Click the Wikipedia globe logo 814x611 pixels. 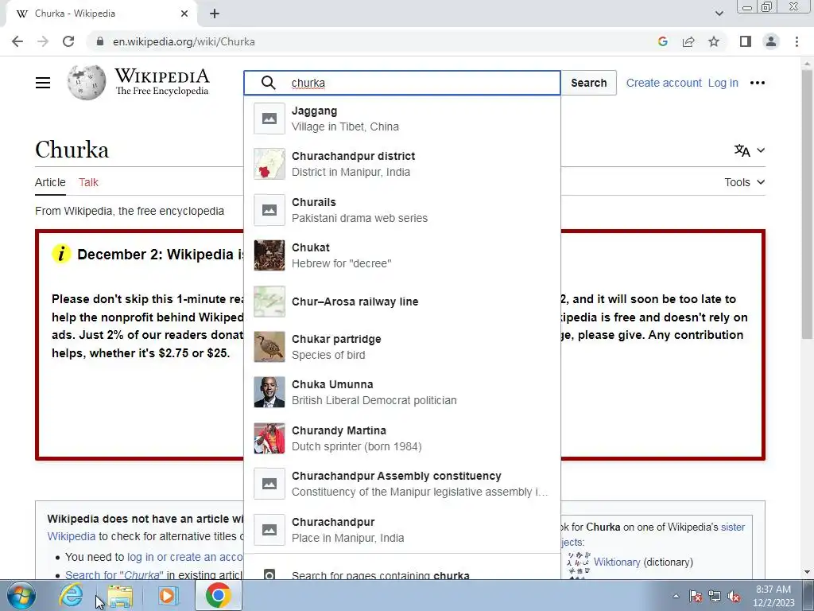coord(86,83)
